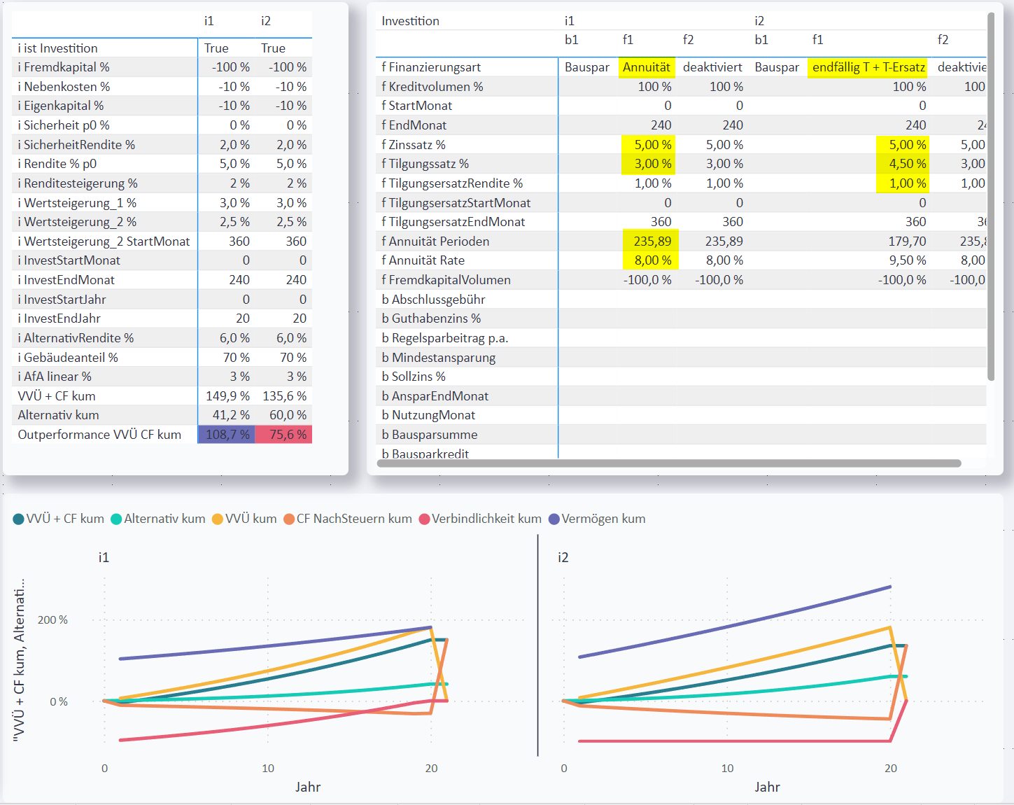Click the VVÜ + CF kum legend marker
This screenshot has height=805, width=1014.
[19, 519]
